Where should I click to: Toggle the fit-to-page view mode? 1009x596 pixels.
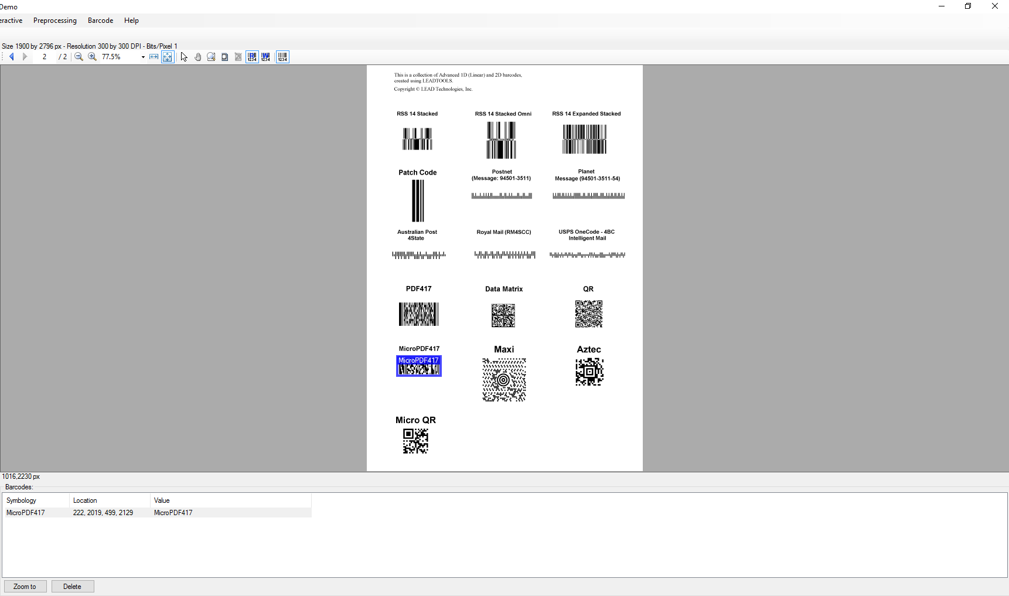tap(168, 57)
